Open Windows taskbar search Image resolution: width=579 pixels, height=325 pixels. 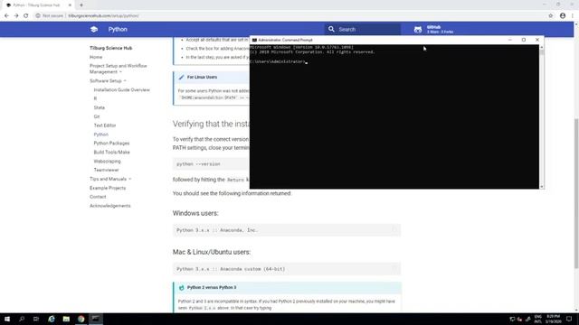[x=22, y=319]
